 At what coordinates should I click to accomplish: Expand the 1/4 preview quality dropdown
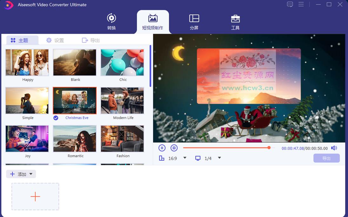pos(219,158)
